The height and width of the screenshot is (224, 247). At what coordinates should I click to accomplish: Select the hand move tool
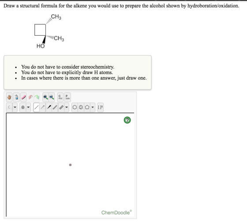click(x=9, y=97)
